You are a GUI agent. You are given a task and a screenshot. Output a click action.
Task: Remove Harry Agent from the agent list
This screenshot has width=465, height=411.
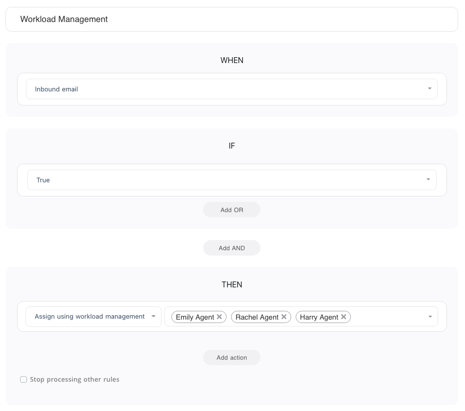[x=344, y=317]
